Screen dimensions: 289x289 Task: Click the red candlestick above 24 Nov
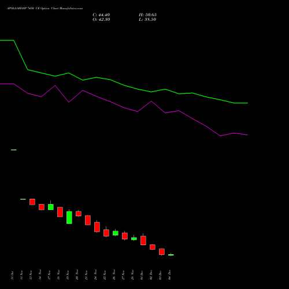pyautogui.click(x=97, y=227)
